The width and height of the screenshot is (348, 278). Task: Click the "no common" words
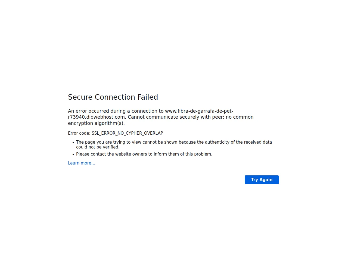coord(240,117)
